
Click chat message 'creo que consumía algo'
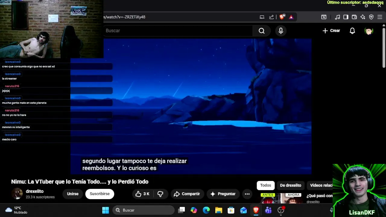[28, 66]
